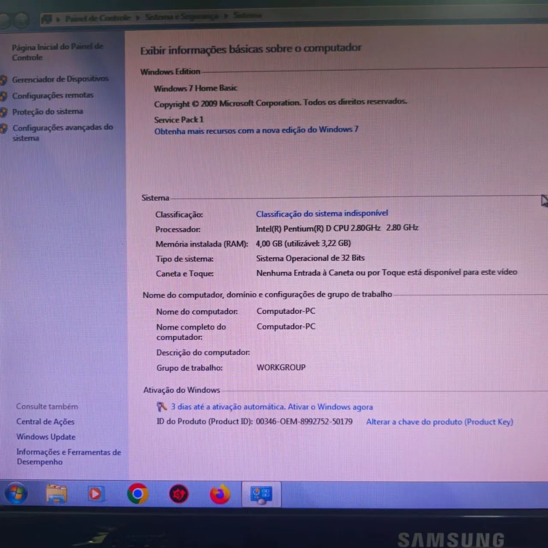Click Sistema Operacional de 32 Bits text
548x548 pixels.
[x=310, y=258]
